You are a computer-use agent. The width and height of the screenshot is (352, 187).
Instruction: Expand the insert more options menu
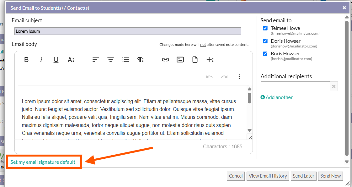click(x=210, y=60)
